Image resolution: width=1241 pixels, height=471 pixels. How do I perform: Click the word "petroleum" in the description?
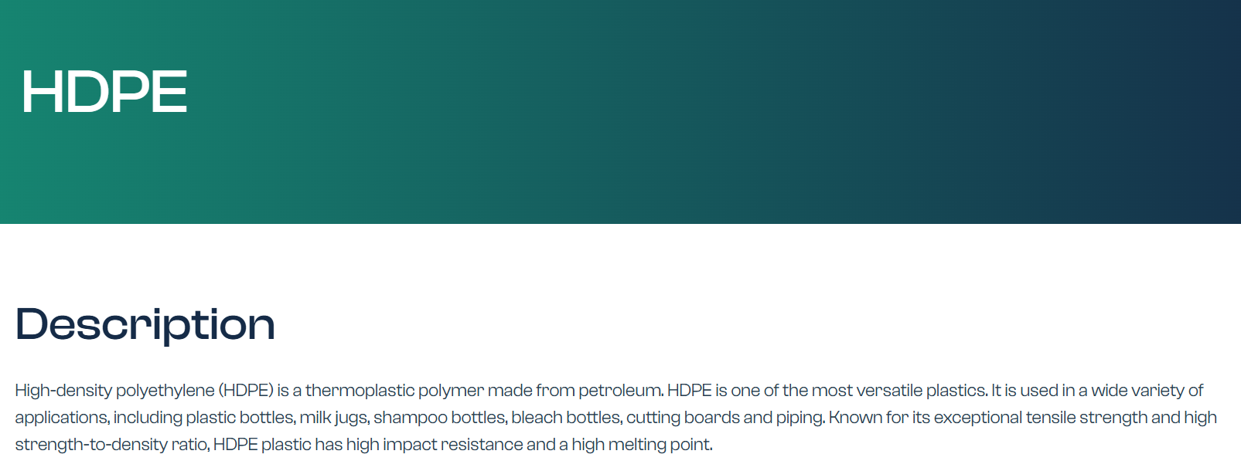pos(620,391)
